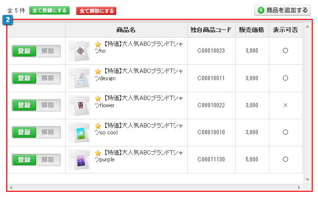Click the star icon beside Tシャツpurple

tap(97, 152)
